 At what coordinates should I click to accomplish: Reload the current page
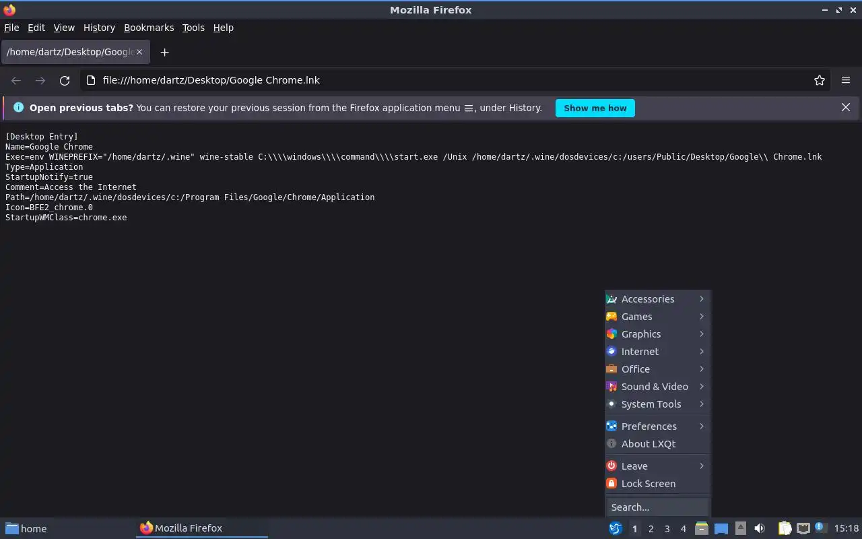tap(65, 80)
